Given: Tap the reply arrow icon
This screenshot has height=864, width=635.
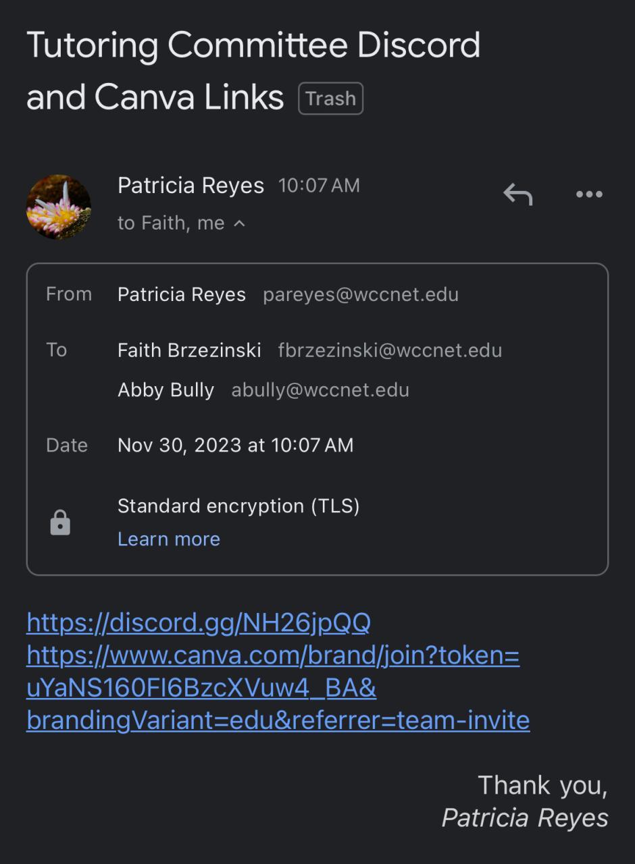Looking at the screenshot, I should click(x=518, y=194).
